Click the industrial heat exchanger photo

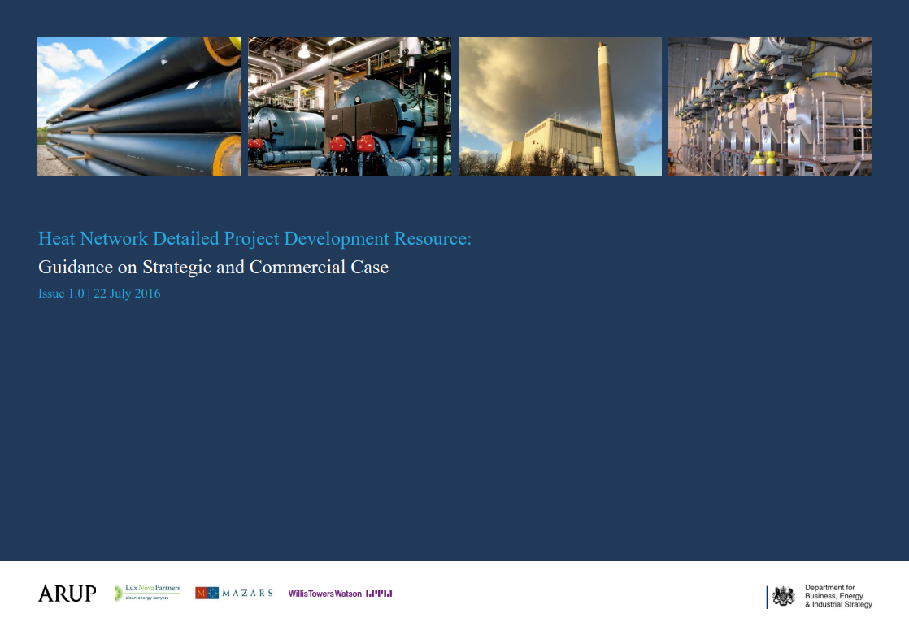[x=769, y=106]
